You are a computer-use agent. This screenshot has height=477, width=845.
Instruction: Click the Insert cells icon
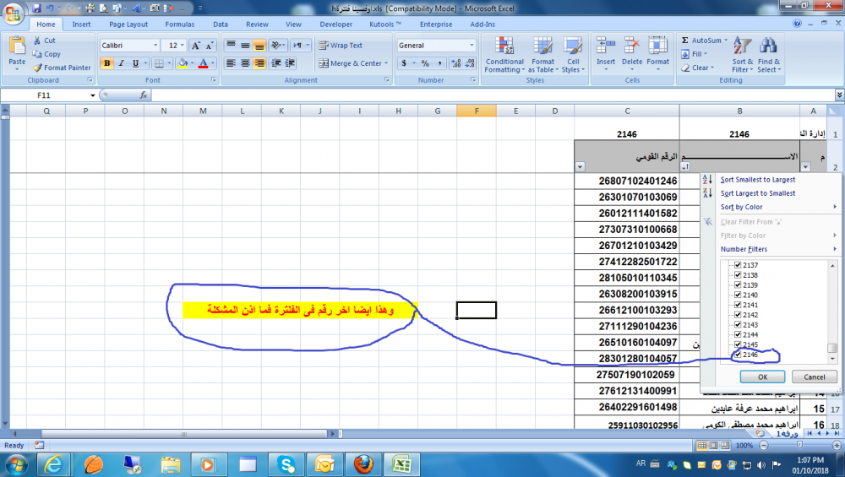606,46
